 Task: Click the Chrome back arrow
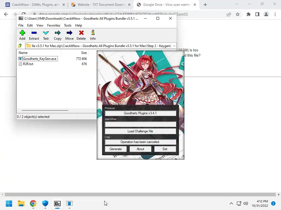tap(6, 14)
